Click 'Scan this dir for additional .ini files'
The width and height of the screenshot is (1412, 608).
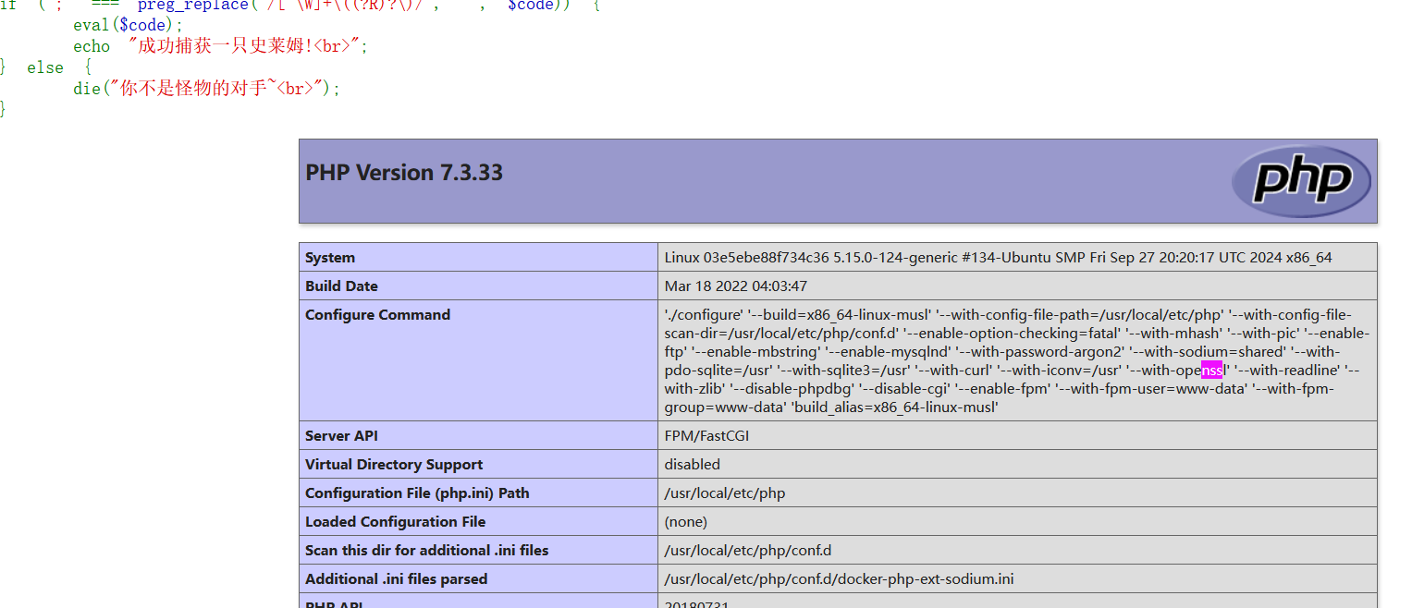point(426,550)
